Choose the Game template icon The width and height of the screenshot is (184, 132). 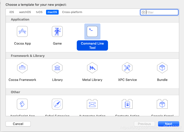(57, 31)
